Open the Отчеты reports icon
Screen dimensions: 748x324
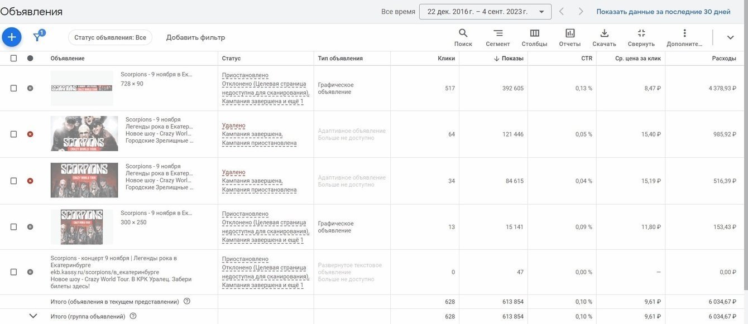pyautogui.click(x=569, y=37)
